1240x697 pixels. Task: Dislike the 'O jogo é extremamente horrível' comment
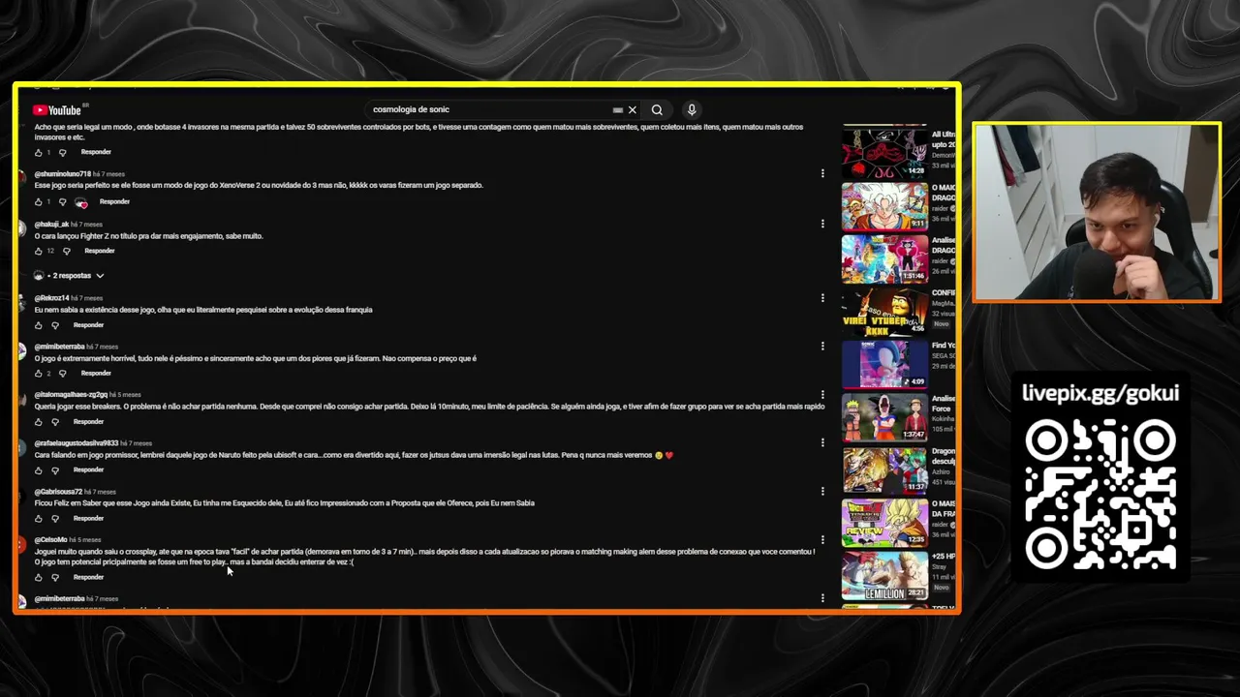(63, 374)
